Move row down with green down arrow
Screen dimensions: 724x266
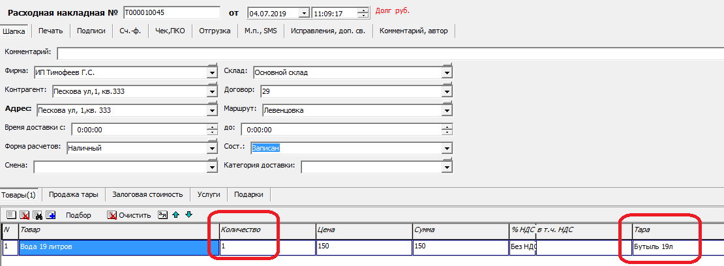point(189,214)
